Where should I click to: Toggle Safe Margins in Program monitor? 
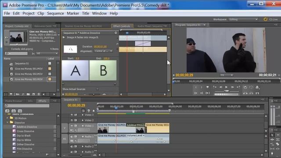click(251, 87)
